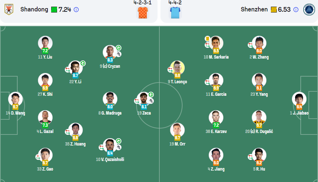Open info icon beside Shandong's 7.24 rating

pyautogui.click(x=76, y=10)
